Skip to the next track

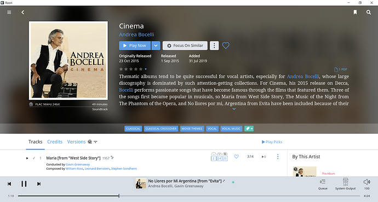[x=38, y=184]
